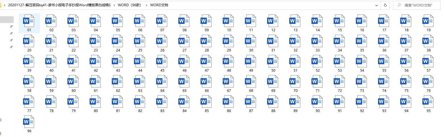Choose the Word document 13
The width and height of the screenshot is (444, 137).
click(x=295, y=21)
